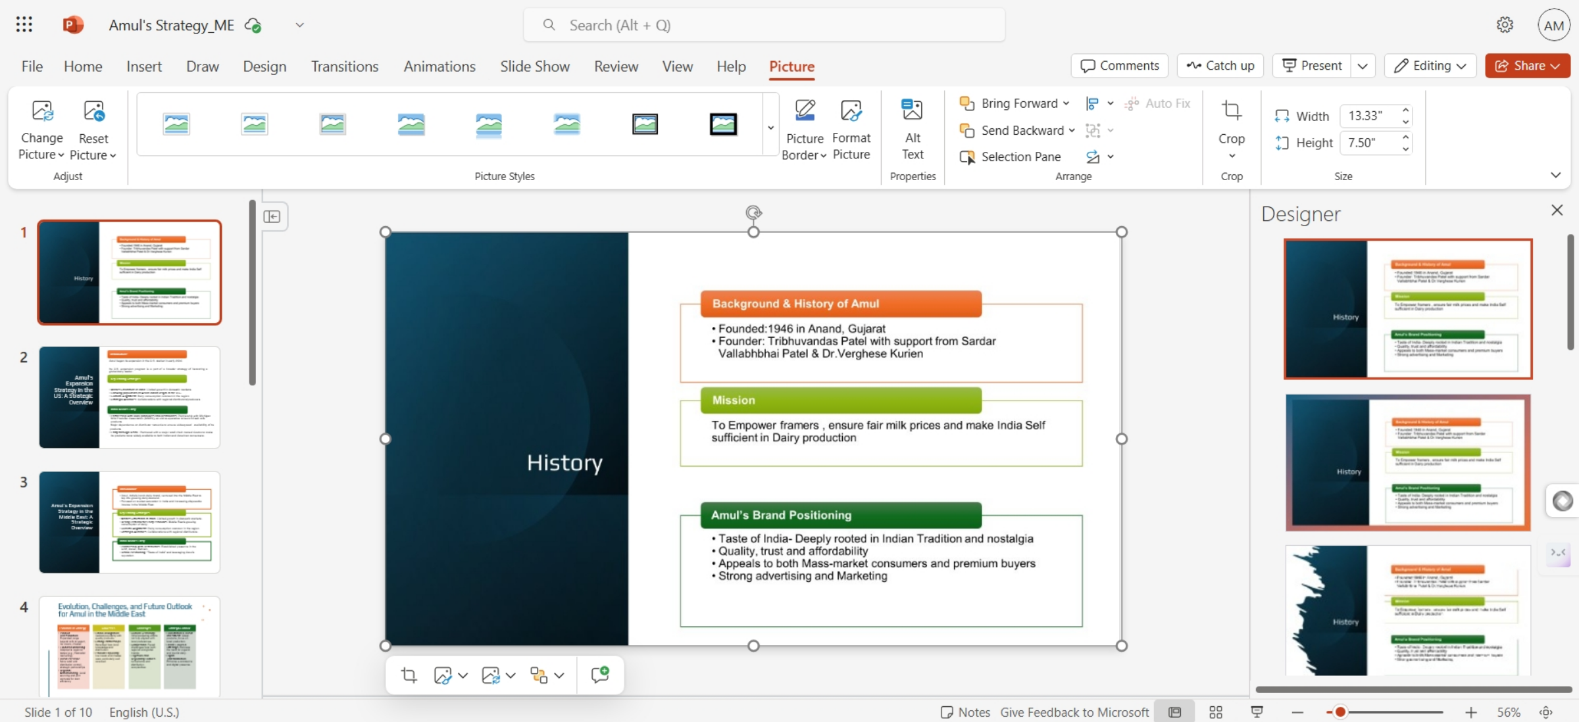Collapse the slide thumbnail pane icon
Image resolution: width=1579 pixels, height=722 pixels.
[x=272, y=216]
